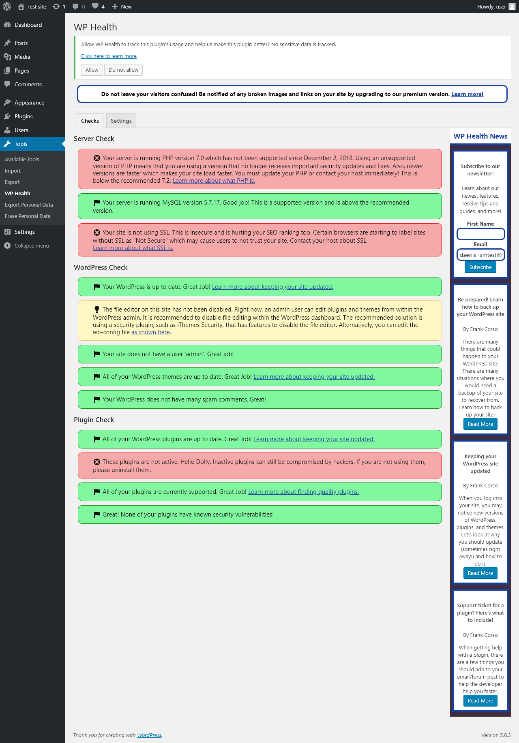This screenshot has width=519, height=743.
Task: Click the updates icon showing 1
Action: pyautogui.click(x=56, y=6)
